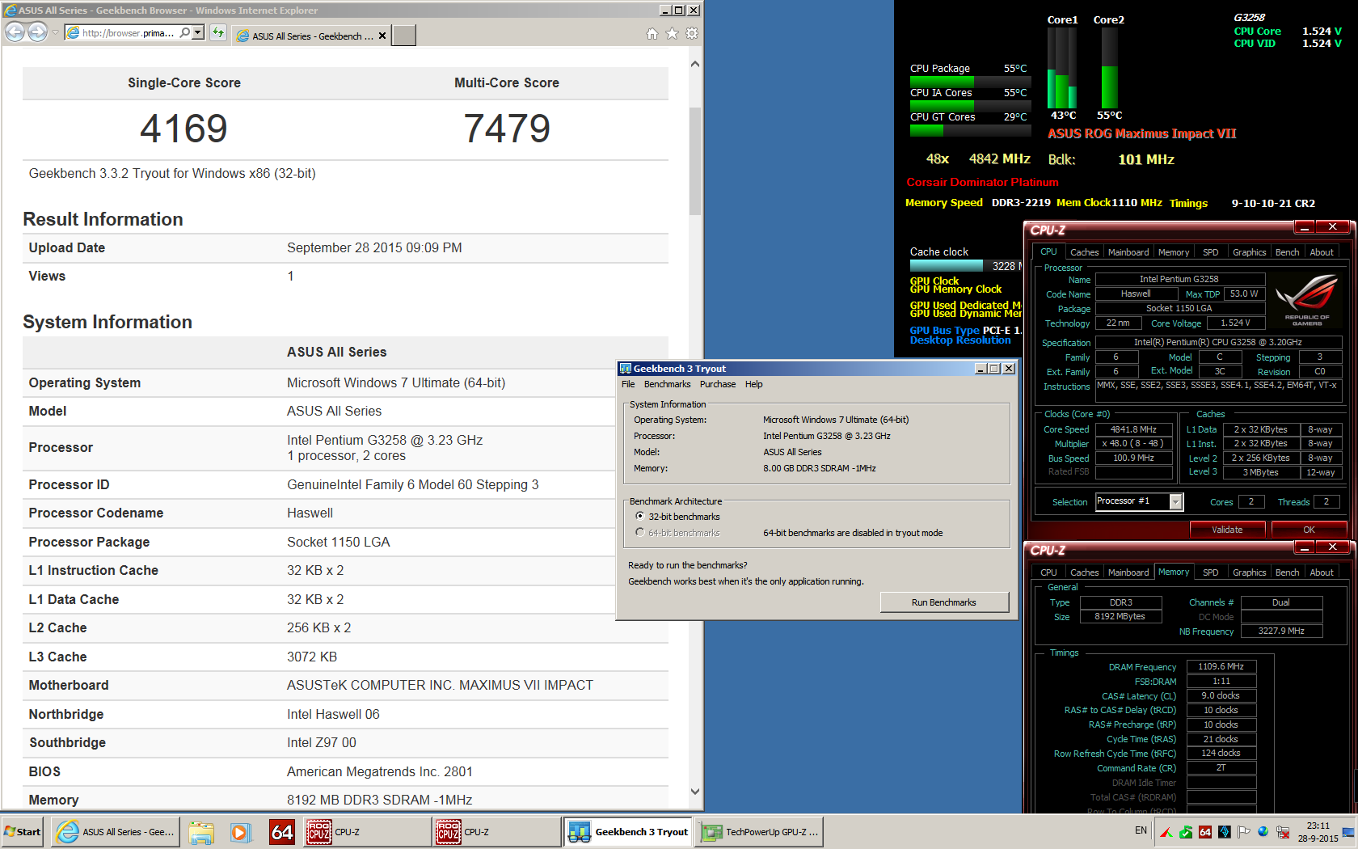Image resolution: width=1358 pixels, height=849 pixels.
Task: Open the red 64 AIDA64 taskbar icon
Action: click(x=282, y=832)
